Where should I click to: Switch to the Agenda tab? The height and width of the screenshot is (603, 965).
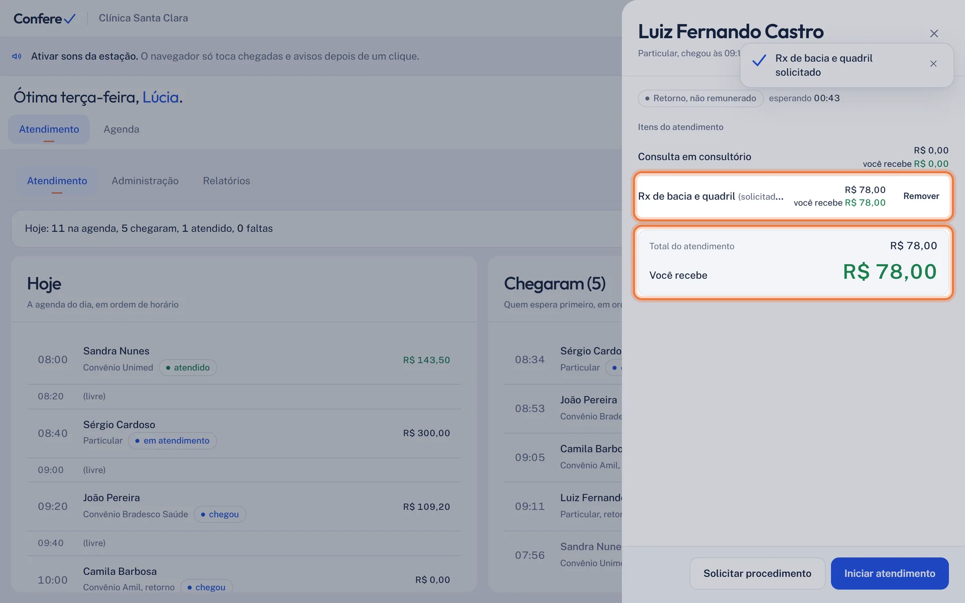tap(121, 129)
